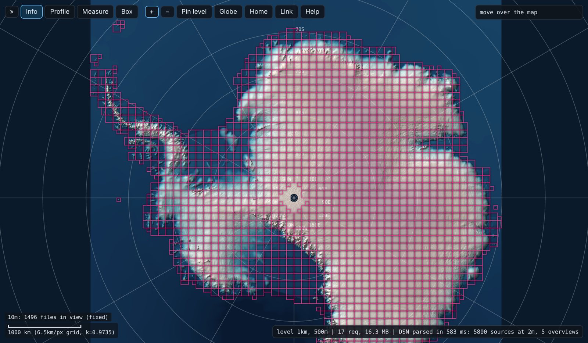Viewport: 588px width, 343px height.
Task: Click the 'level 1km, 500m' status bar text
Action: tap(302, 332)
